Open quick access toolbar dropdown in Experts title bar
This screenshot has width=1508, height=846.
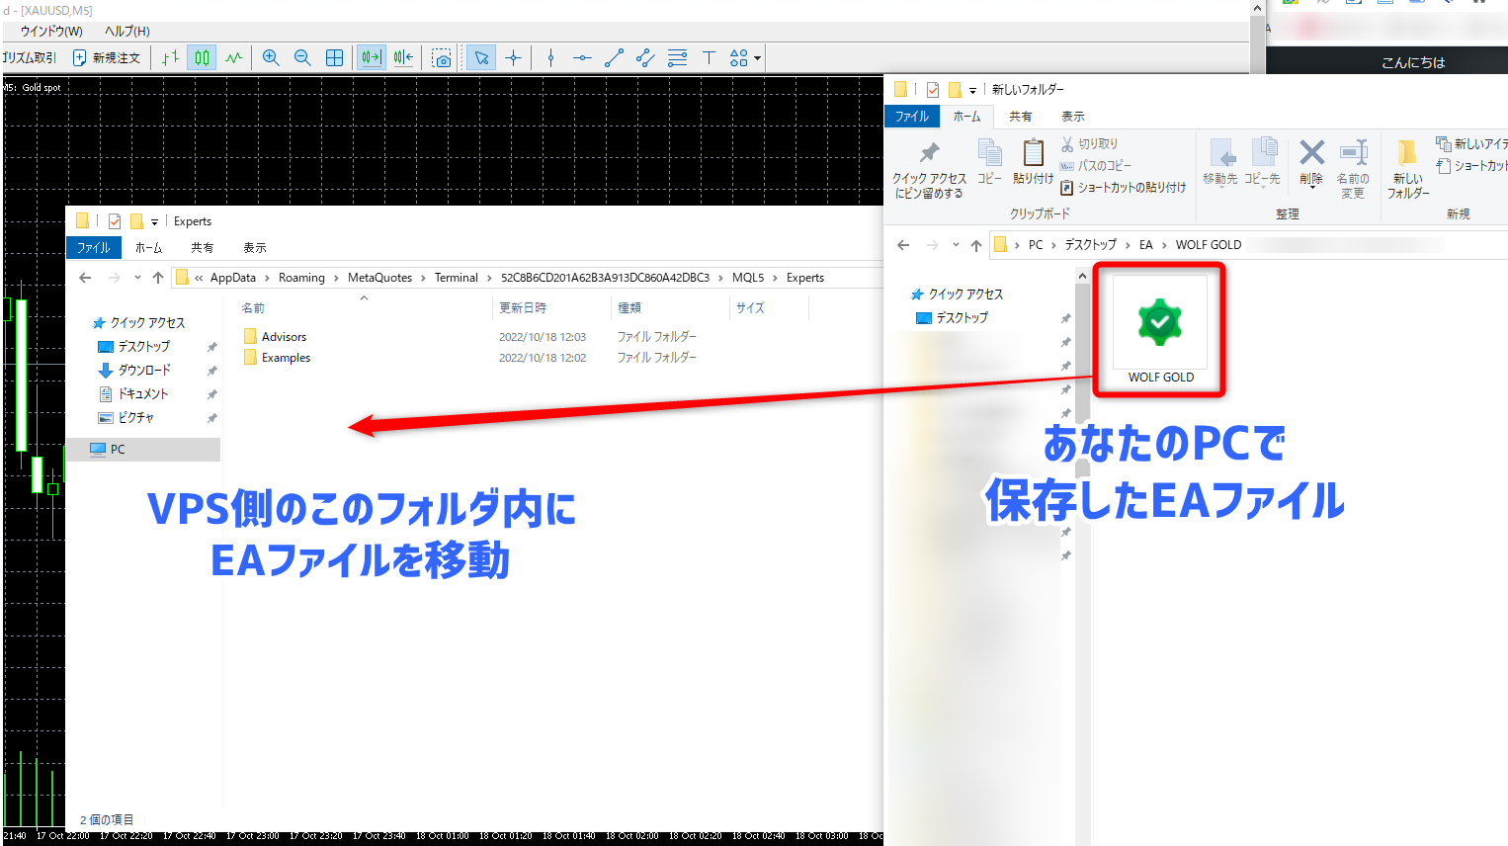(154, 222)
